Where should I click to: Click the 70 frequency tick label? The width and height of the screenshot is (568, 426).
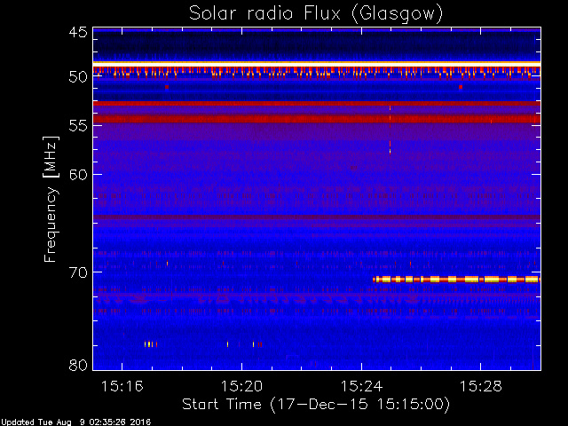coord(78,272)
